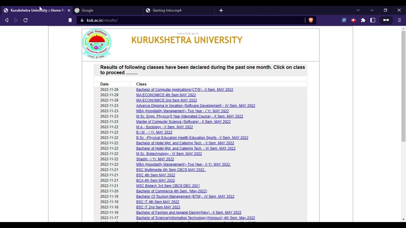Open Bachelor of Computer Applications(CTIS) II Sem result
406x228 pixels.
[185, 90]
